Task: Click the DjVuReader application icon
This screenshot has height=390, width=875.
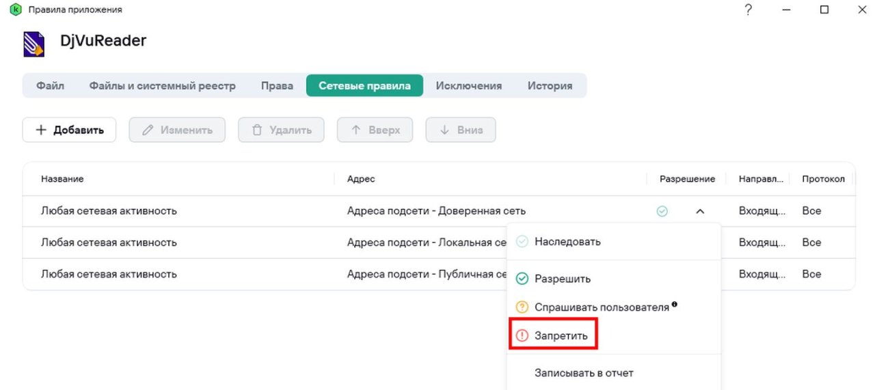Action: click(34, 43)
